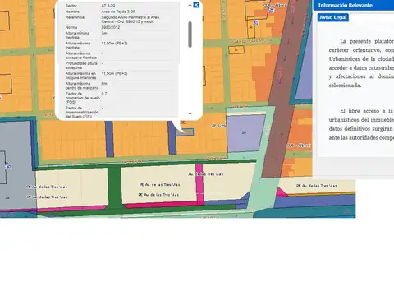Click the Nombre label in popup
The height and width of the screenshot is (296, 394).
72,12
